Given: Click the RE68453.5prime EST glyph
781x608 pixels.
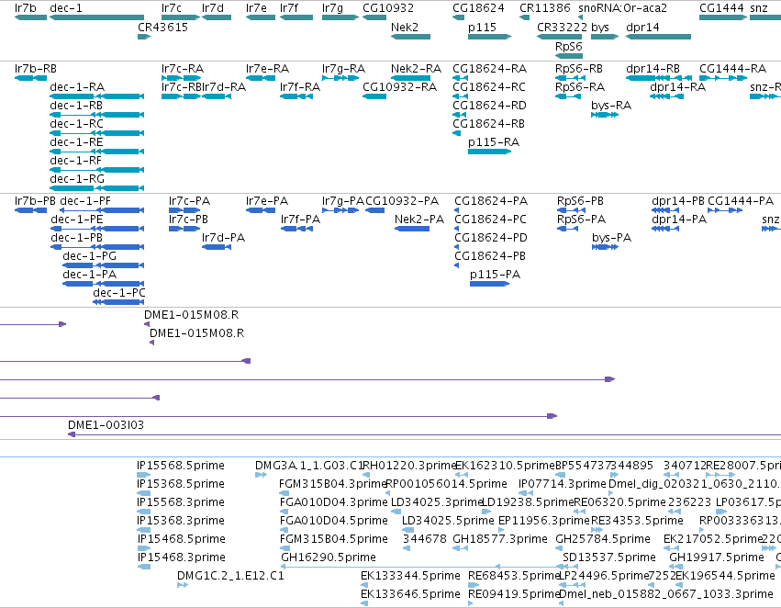Looking at the screenshot, I should (474, 584).
